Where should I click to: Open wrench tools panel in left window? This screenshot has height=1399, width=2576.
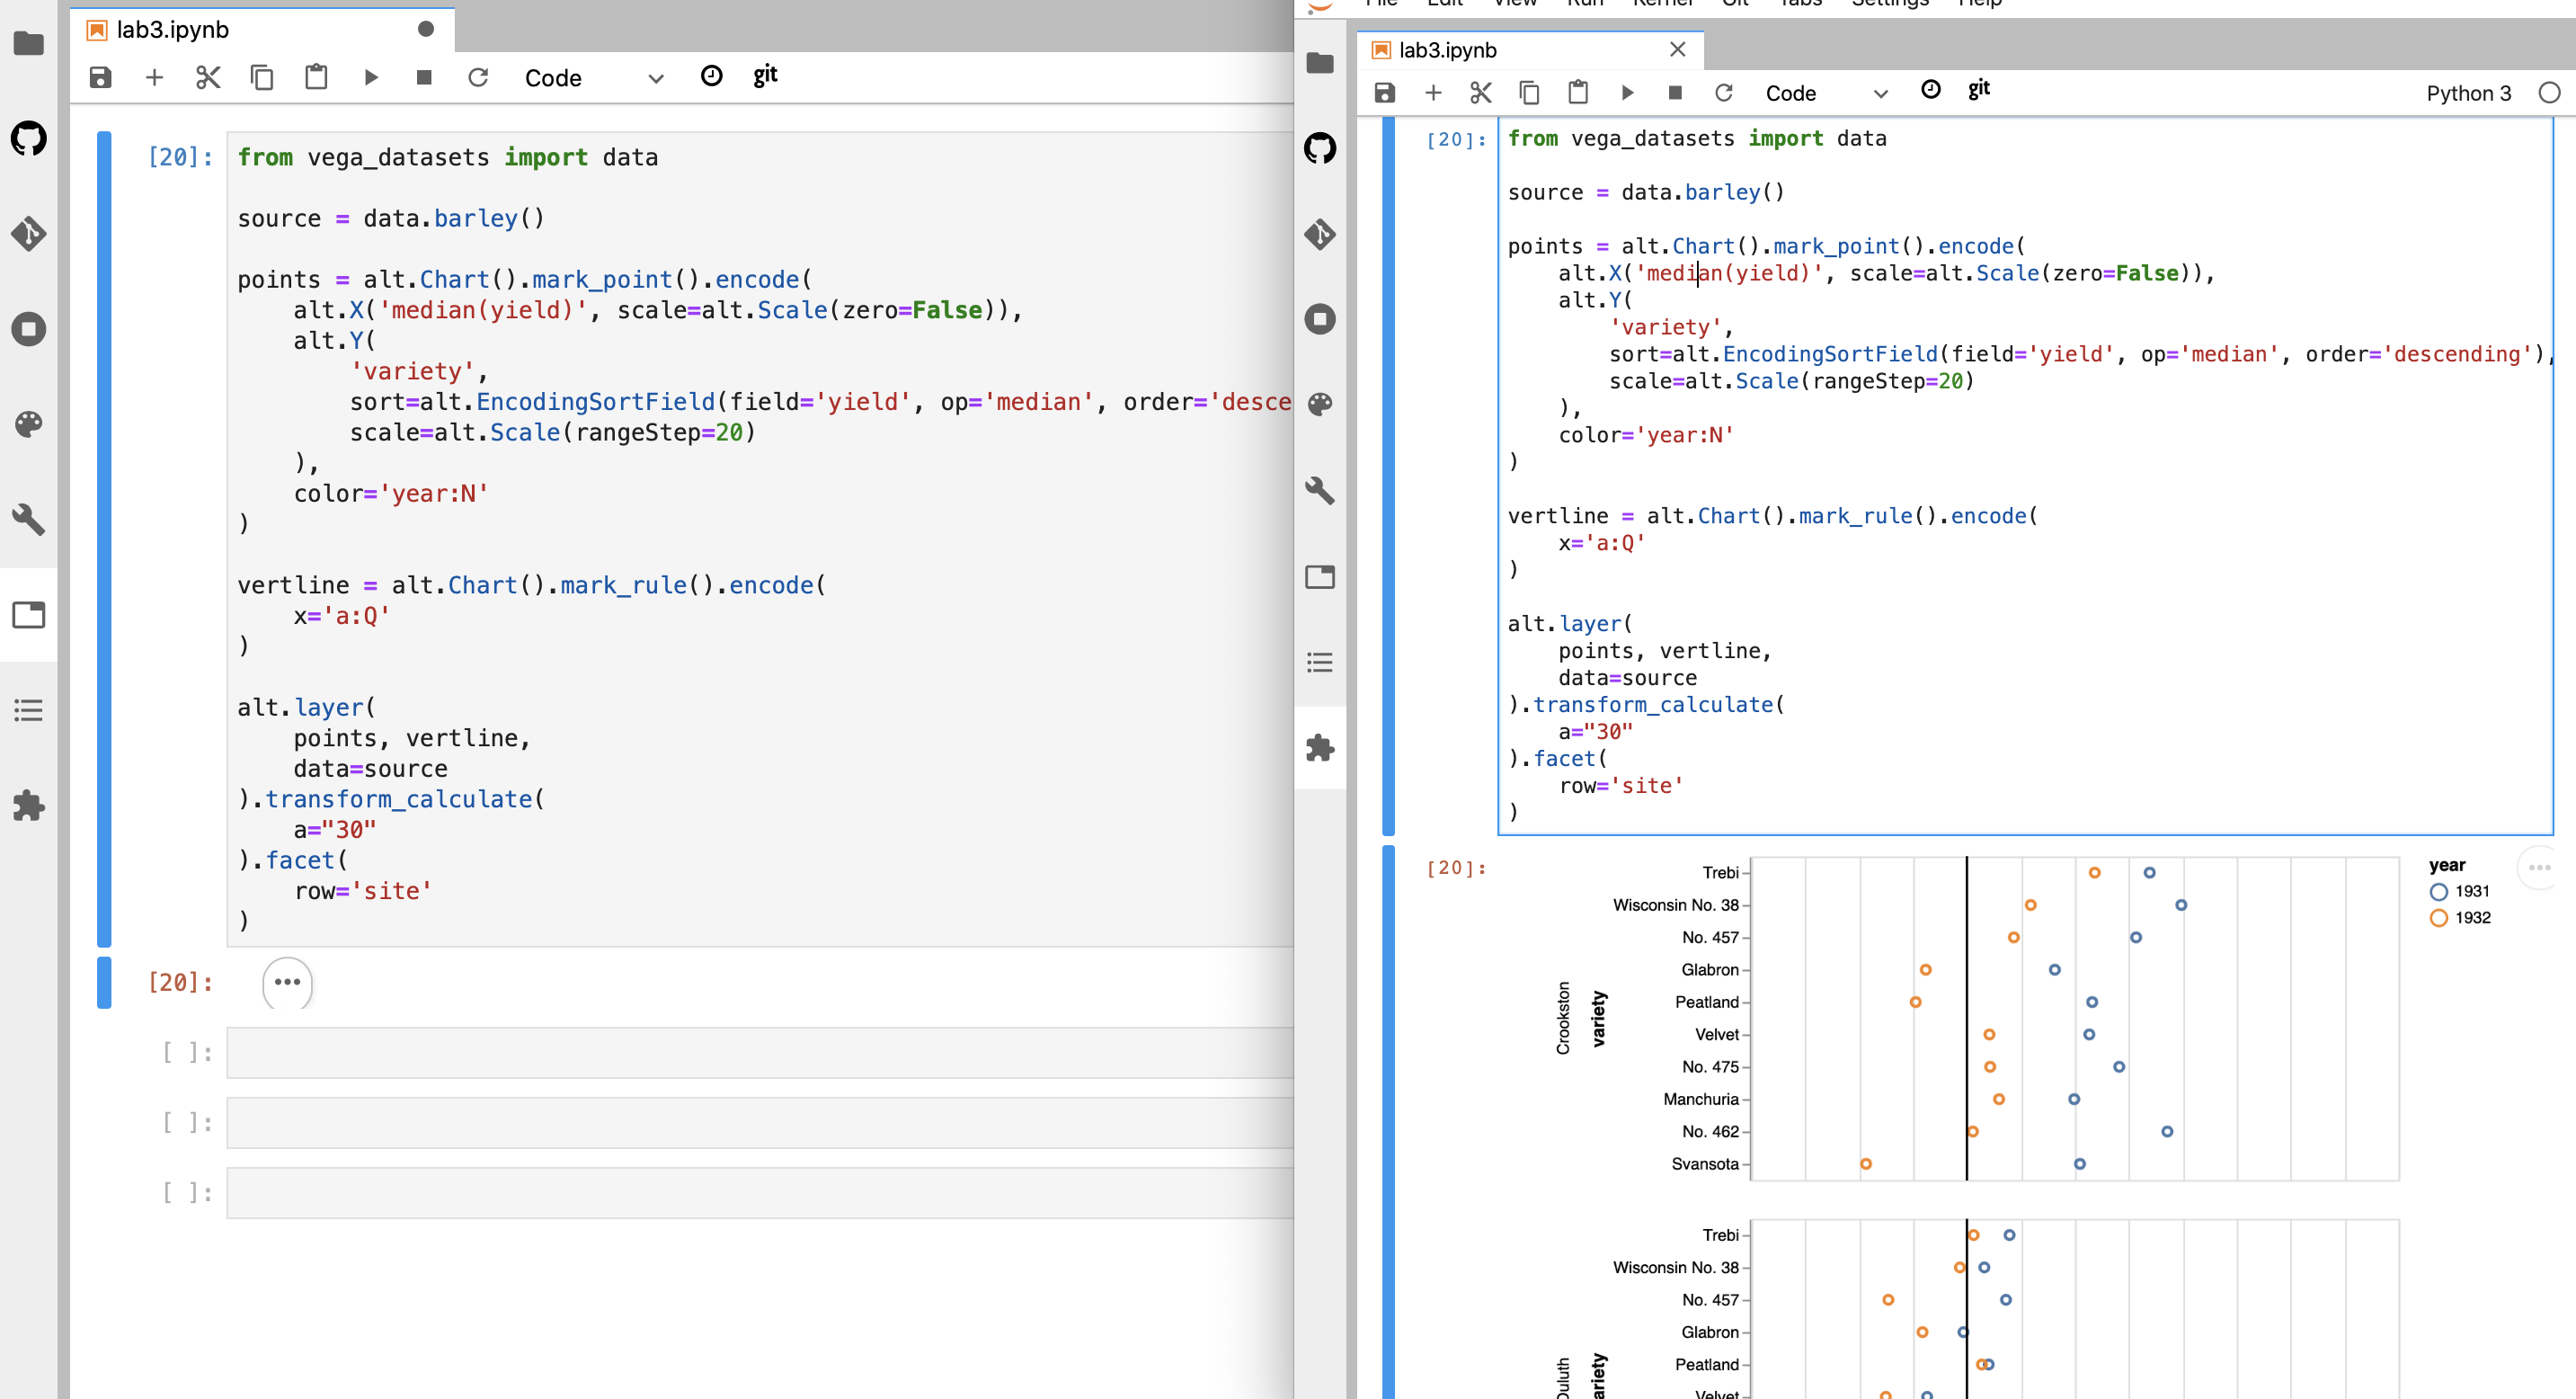[x=28, y=519]
